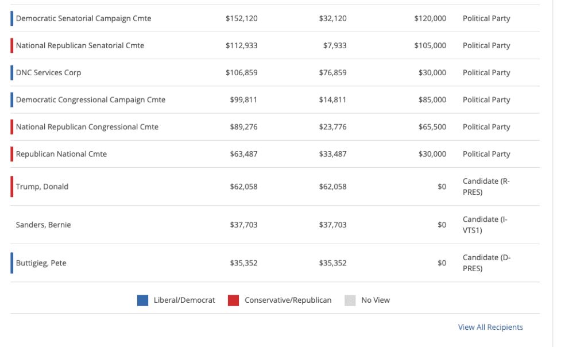Click DNC Services Corp recipient name
588x347 pixels.
48,72
